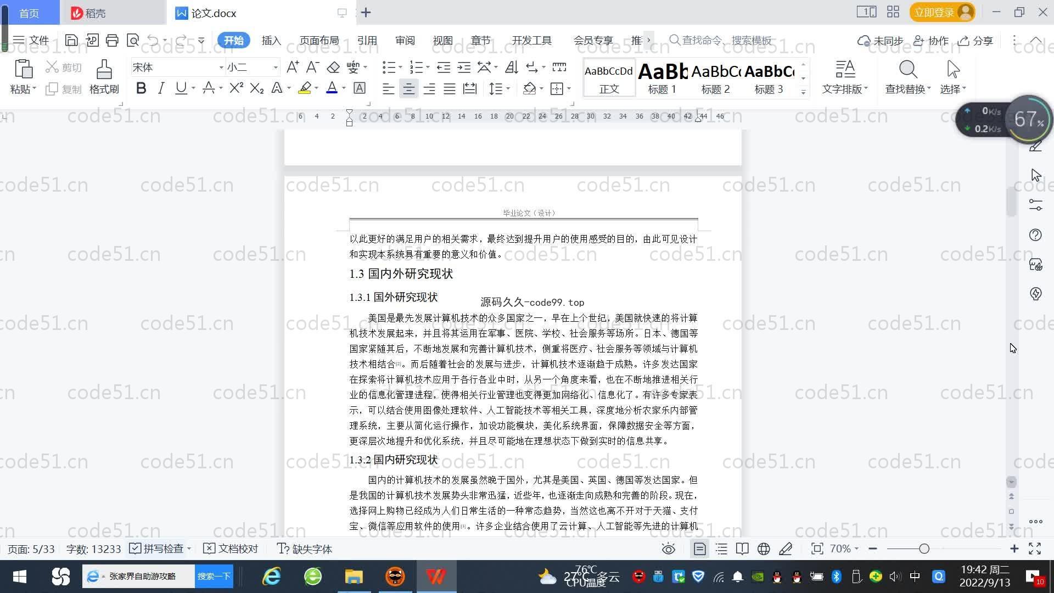Image resolution: width=1054 pixels, height=593 pixels.
Task: Open Print Preview icon
Action: 133,40
